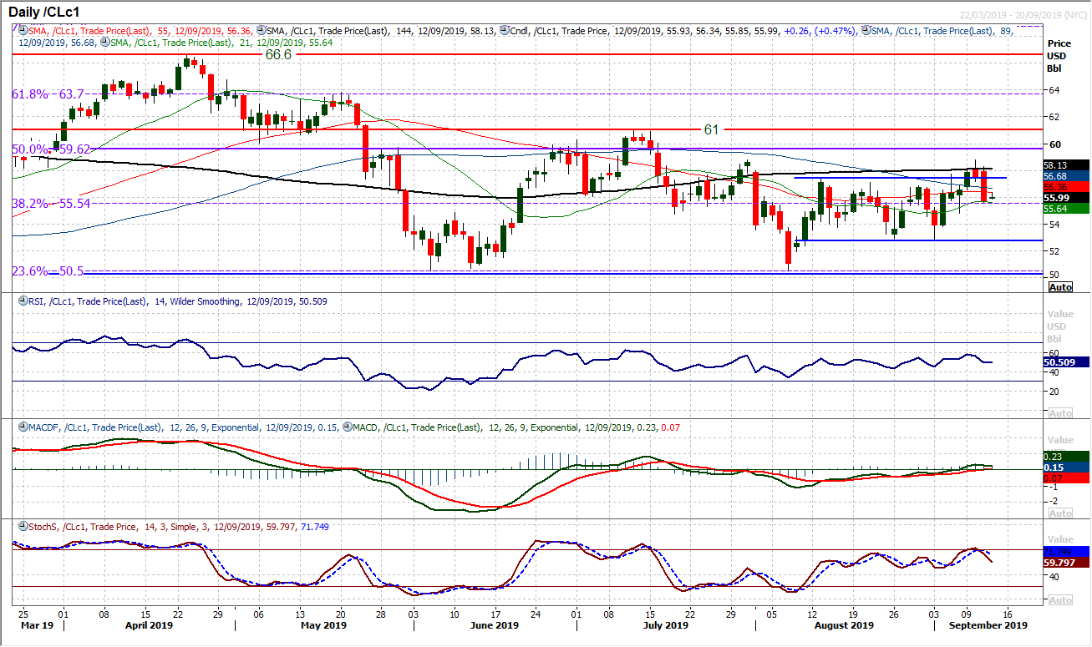Toggle Auto scale on the price panel
The height and width of the screenshot is (647, 1092).
point(1060,287)
